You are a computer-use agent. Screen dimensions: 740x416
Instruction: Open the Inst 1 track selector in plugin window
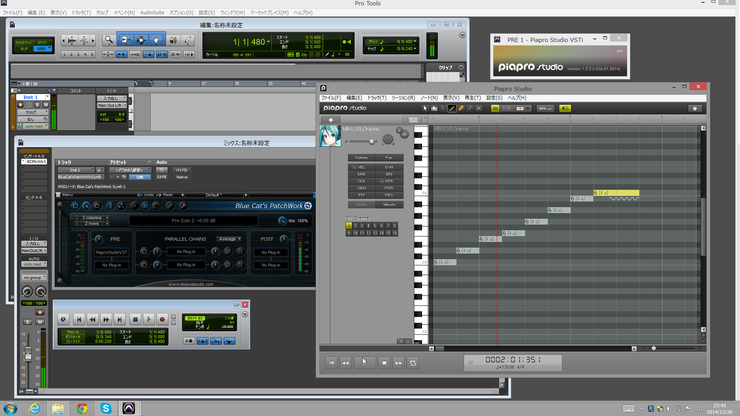[76, 170]
